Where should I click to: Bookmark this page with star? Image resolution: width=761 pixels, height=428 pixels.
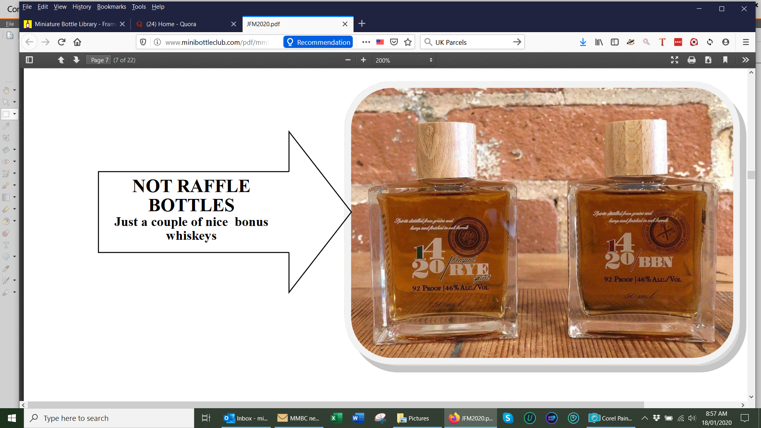(408, 42)
